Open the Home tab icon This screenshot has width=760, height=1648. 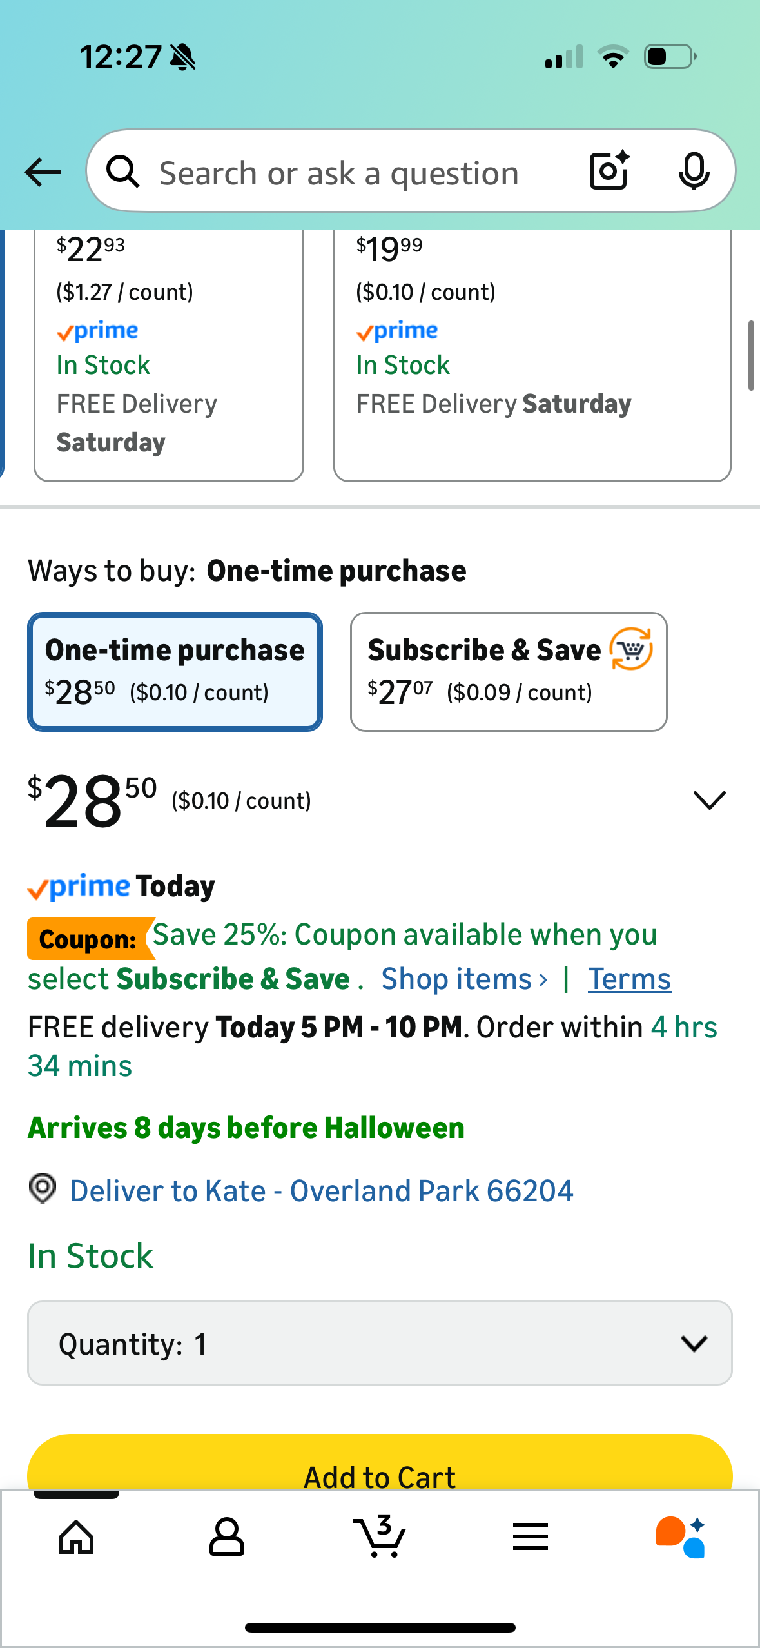(76, 1537)
